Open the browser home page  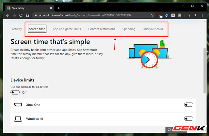[x=27, y=15]
